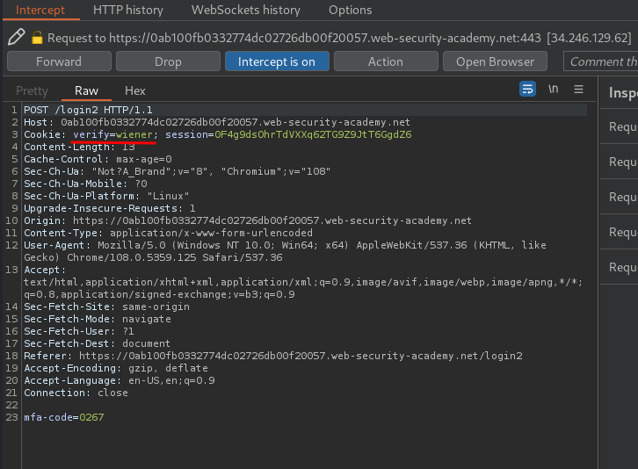This screenshot has width=638, height=469.
Task: Toggle the \n non-printable characters icon
Action: [x=553, y=89]
